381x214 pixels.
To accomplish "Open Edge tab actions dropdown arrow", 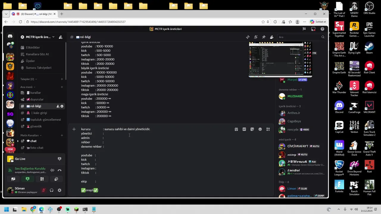I will pos(6,14).
